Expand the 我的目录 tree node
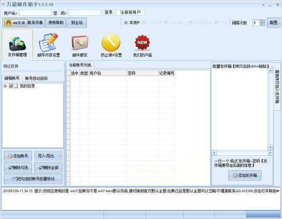The height and width of the screenshot is (219, 282). [5, 86]
